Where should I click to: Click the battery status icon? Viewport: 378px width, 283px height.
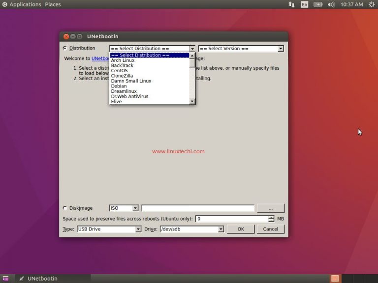318,4
